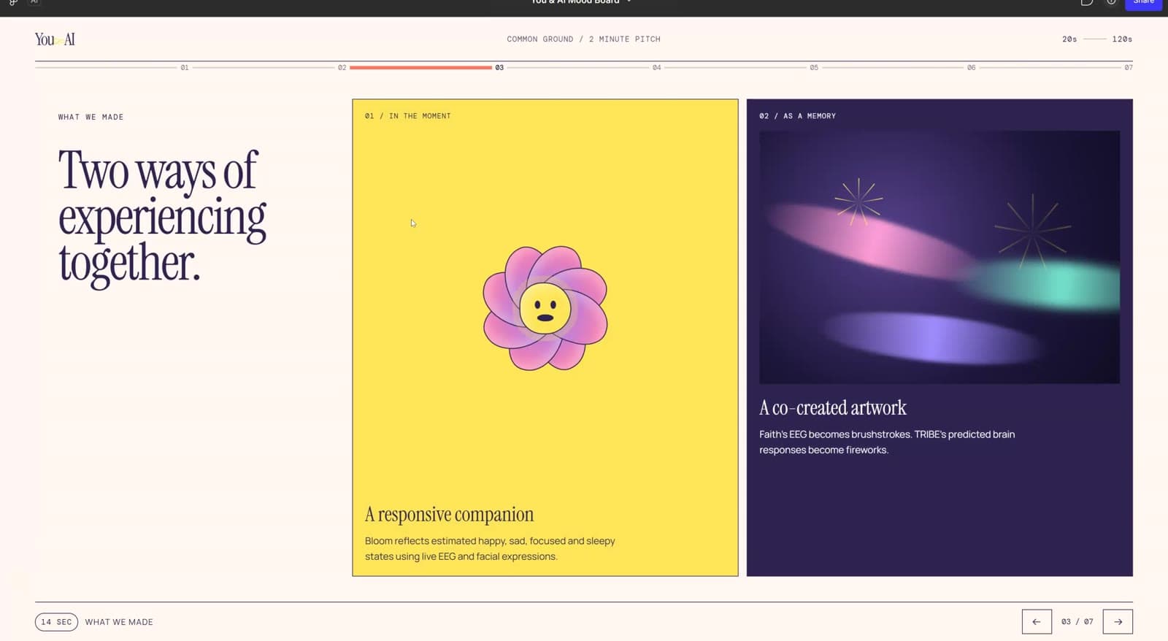
Task: Click the '02 / AS A MEMORY' label
Action: 797,116
